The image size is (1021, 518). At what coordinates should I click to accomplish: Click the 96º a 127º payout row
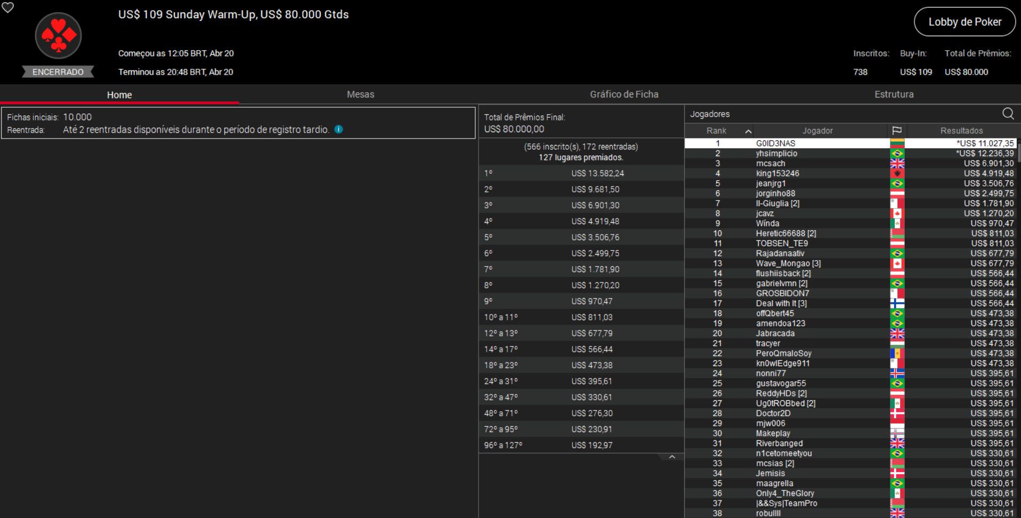point(581,445)
